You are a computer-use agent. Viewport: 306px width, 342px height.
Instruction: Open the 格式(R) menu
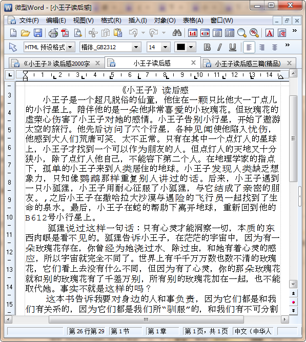pyautogui.click(x=111, y=21)
